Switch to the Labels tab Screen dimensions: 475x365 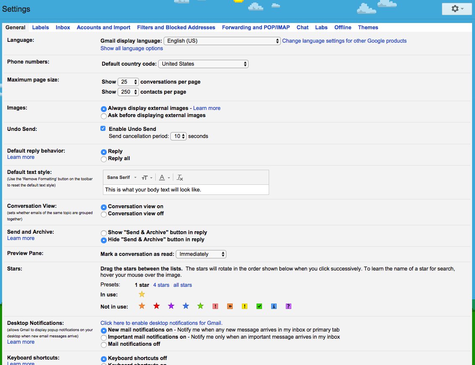point(40,27)
